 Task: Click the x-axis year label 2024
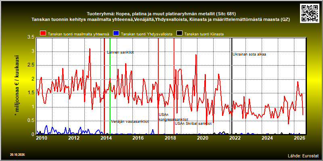click(x=267, y=138)
